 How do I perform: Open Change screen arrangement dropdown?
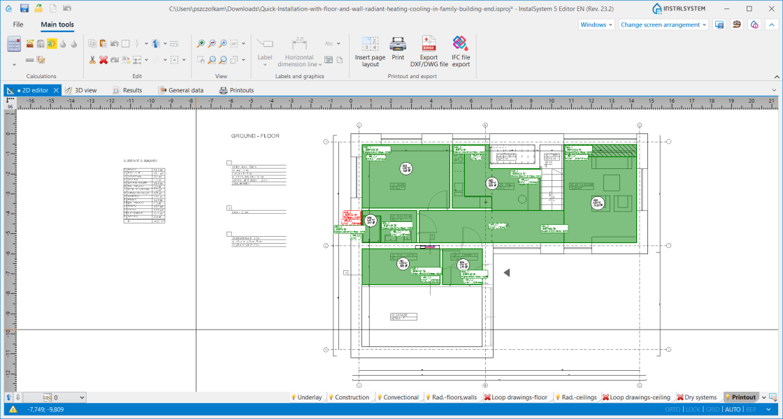pos(663,24)
